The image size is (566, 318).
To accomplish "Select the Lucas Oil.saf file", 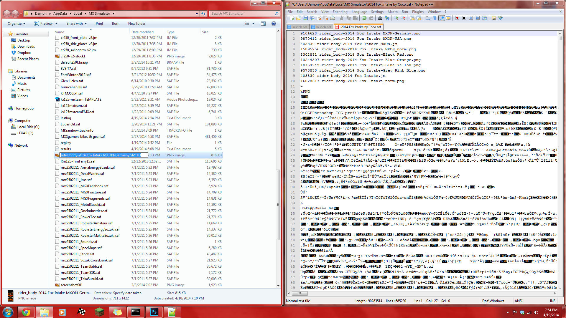I will coord(70,124).
